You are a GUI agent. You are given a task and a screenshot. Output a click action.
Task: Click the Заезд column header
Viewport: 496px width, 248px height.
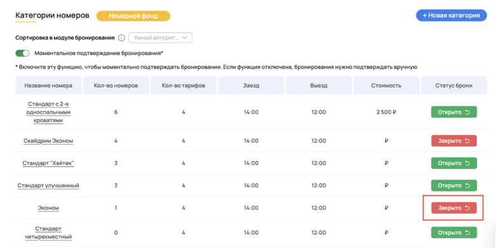251,86
